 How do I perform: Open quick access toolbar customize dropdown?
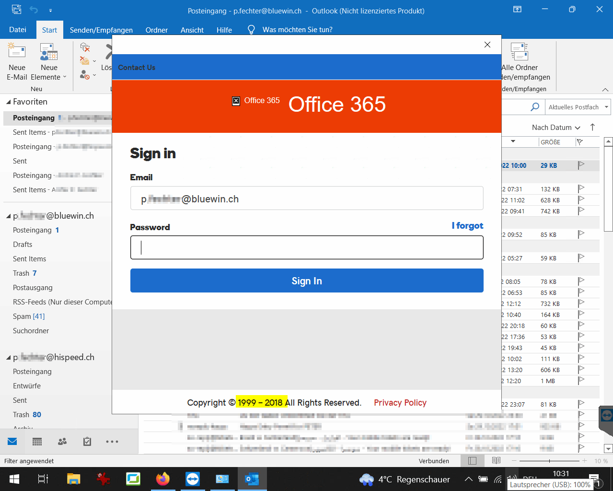(x=50, y=10)
